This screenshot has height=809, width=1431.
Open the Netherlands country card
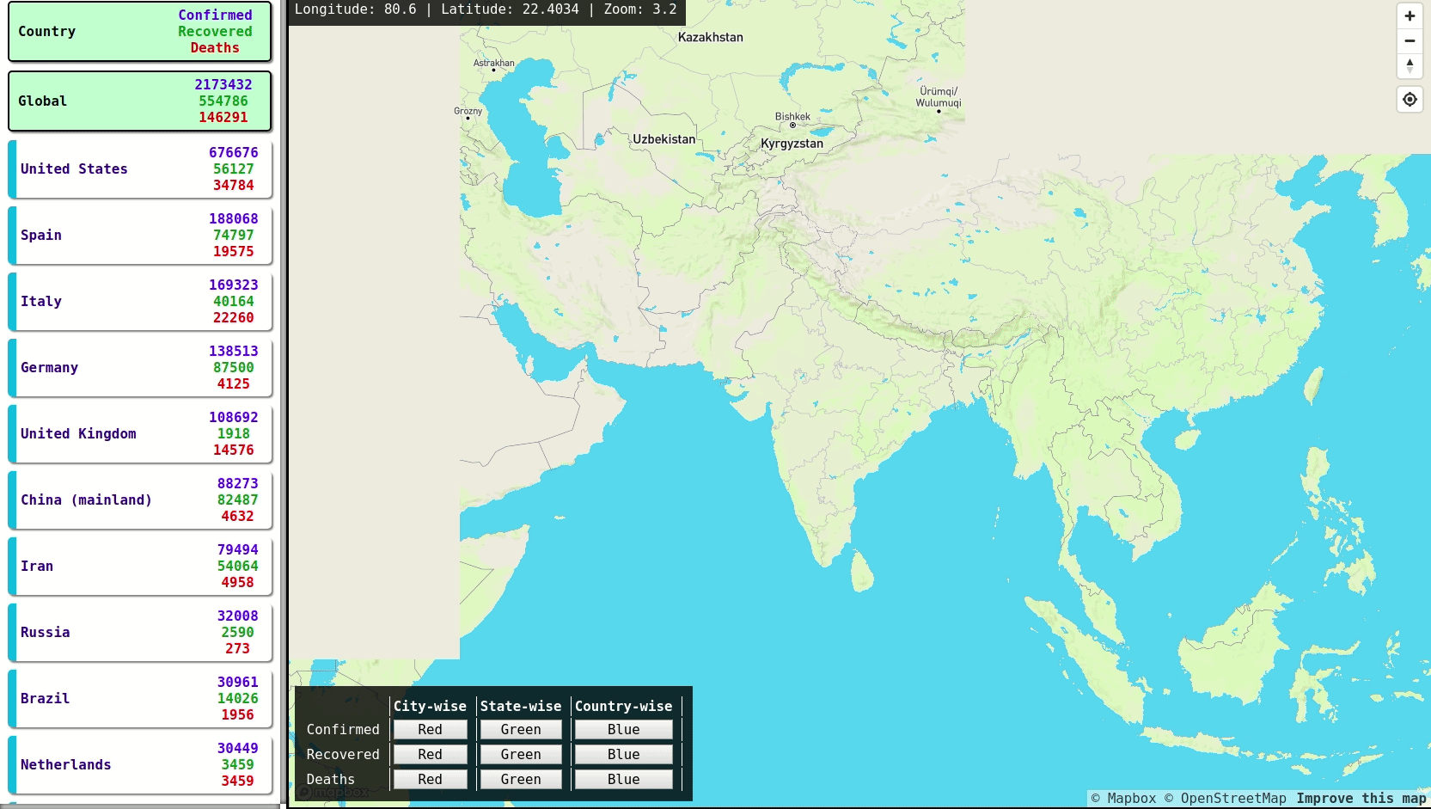coord(140,765)
